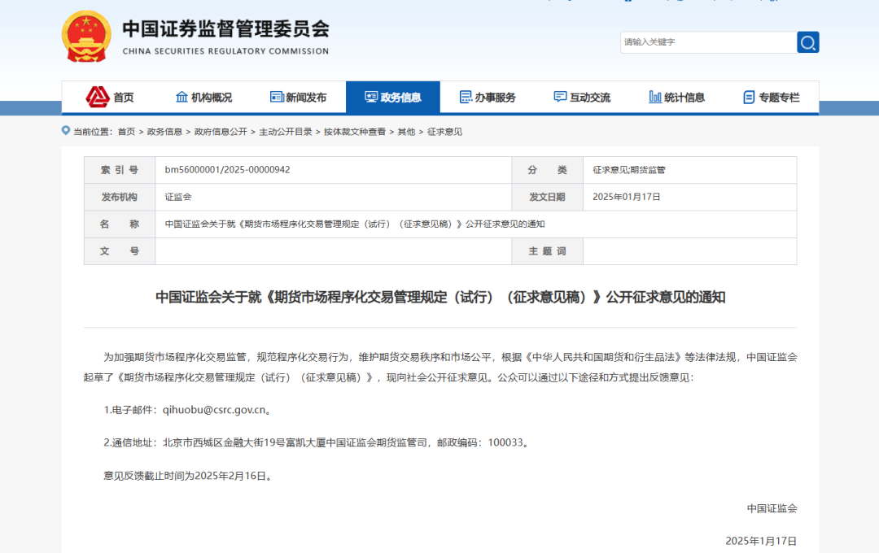Click the CSRC national emblem logo
Viewport: 879px width, 553px height.
[x=87, y=37]
